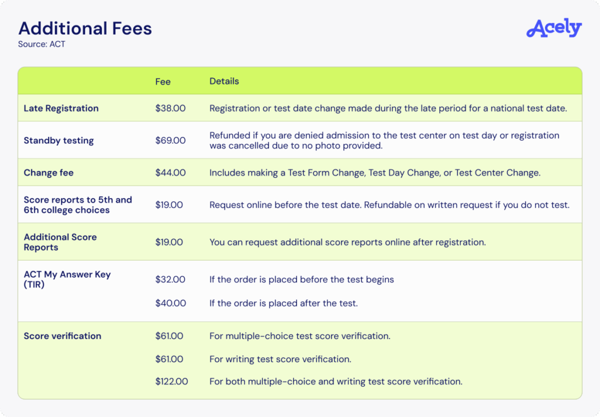Click the Change fee row label
Viewport: 600px width, 417px height.
(49, 173)
